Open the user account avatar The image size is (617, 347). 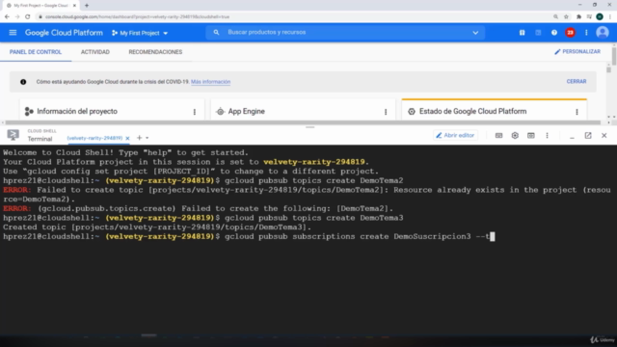point(602,33)
